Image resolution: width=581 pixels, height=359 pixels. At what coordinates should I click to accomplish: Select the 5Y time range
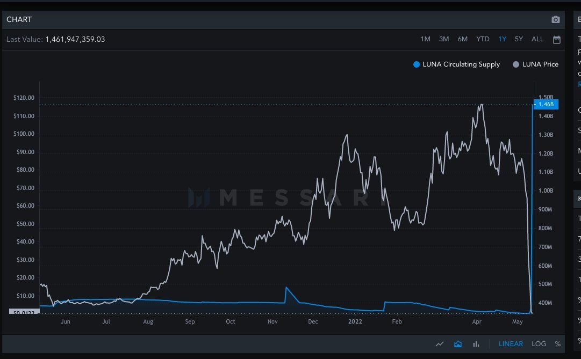click(519, 39)
